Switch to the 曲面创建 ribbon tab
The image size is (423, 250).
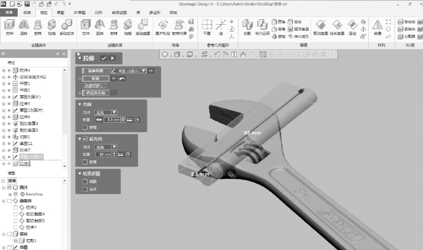click(119, 12)
